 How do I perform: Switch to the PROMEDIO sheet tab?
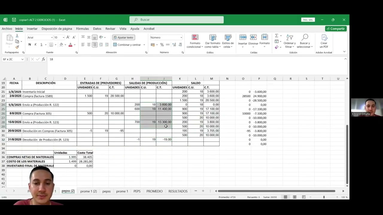point(154,191)
